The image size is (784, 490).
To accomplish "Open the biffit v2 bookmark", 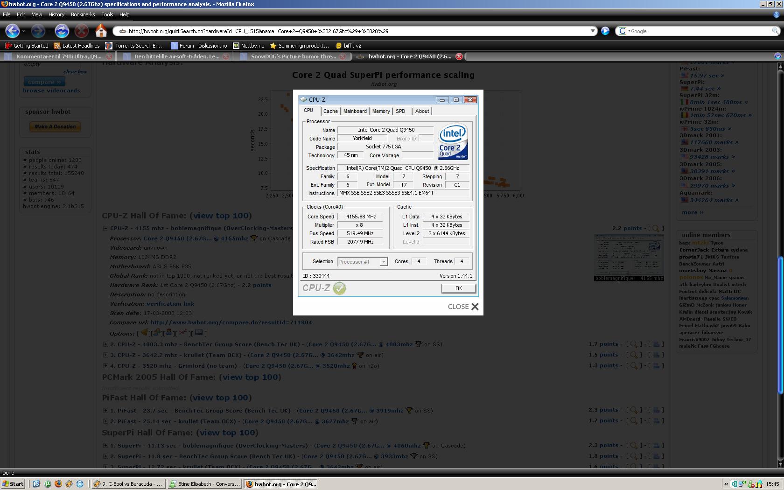I will tap(349, 46).
